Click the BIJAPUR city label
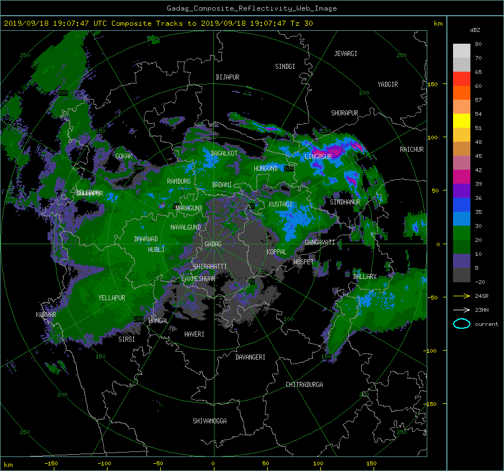Image resolution: width=504 pixels, height=471 pixels. click(x=227, y=77)
